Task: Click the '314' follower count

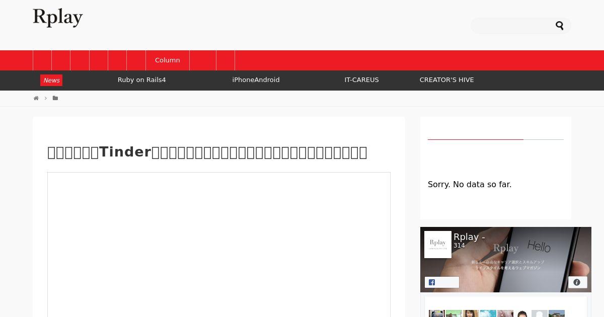Action: click(x=459, y=246)
